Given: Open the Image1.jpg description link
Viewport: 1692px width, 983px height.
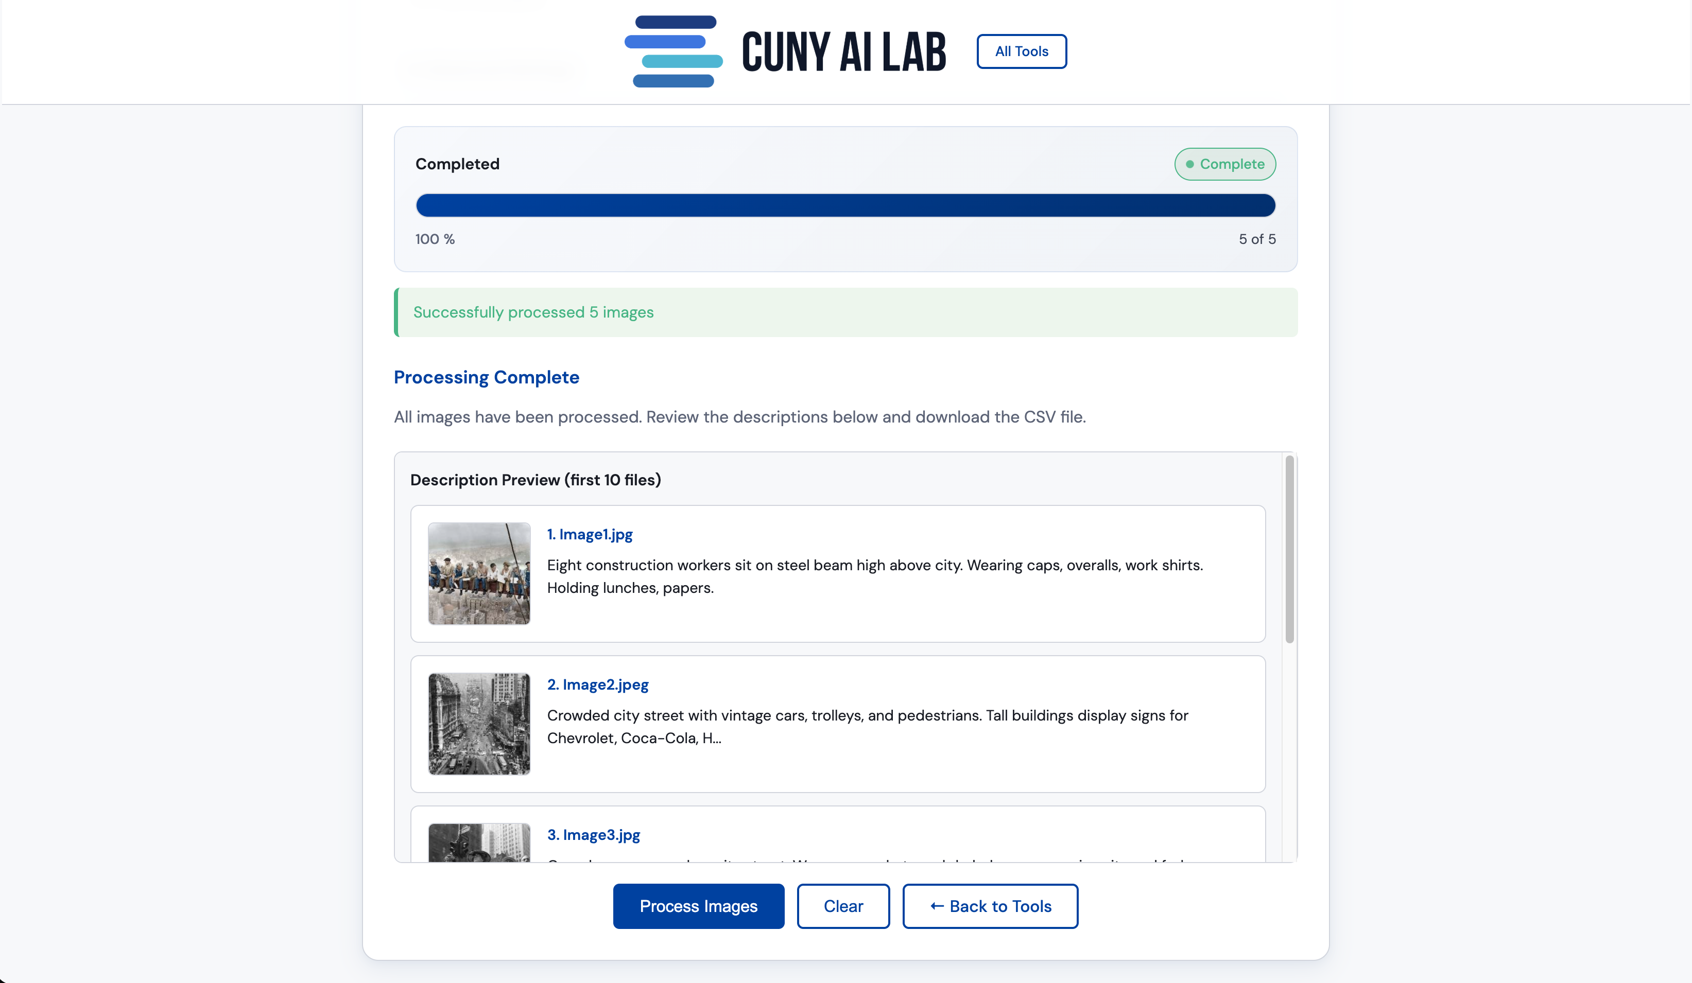Looking at the screenshot, I should (590, 534).
